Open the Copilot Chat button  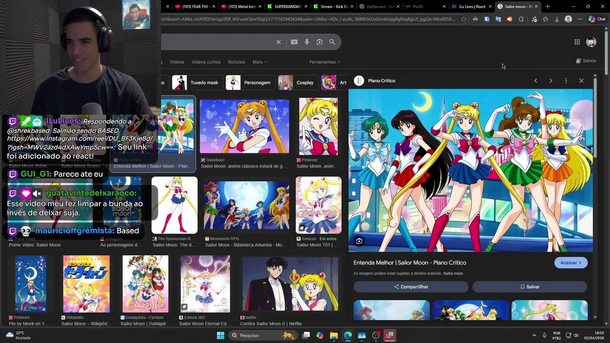[597, 19]
